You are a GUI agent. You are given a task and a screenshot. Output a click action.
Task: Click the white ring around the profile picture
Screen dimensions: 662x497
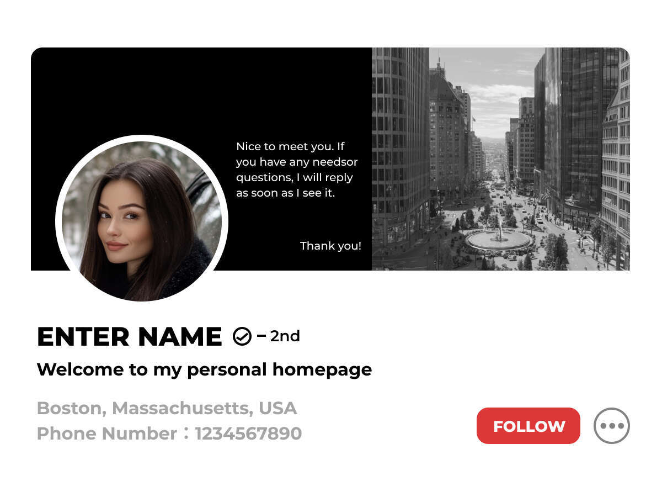(x=142, y=138)
